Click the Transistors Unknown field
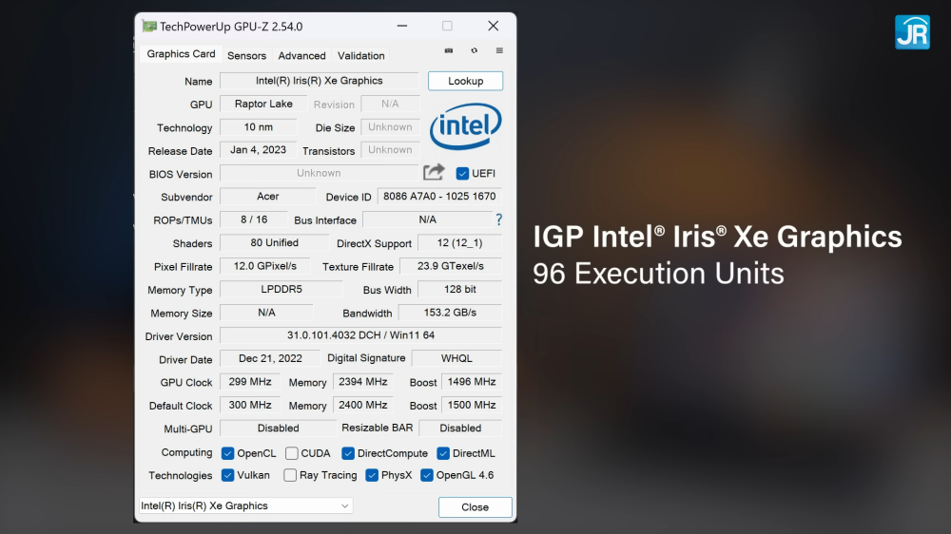951x534 pixels. click(390, 150)
